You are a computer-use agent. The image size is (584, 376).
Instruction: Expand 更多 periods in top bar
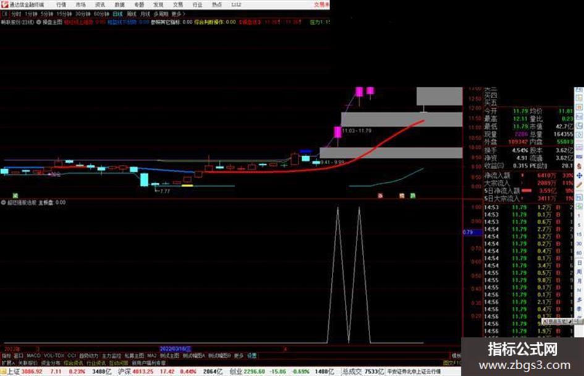tap(178, 14)
